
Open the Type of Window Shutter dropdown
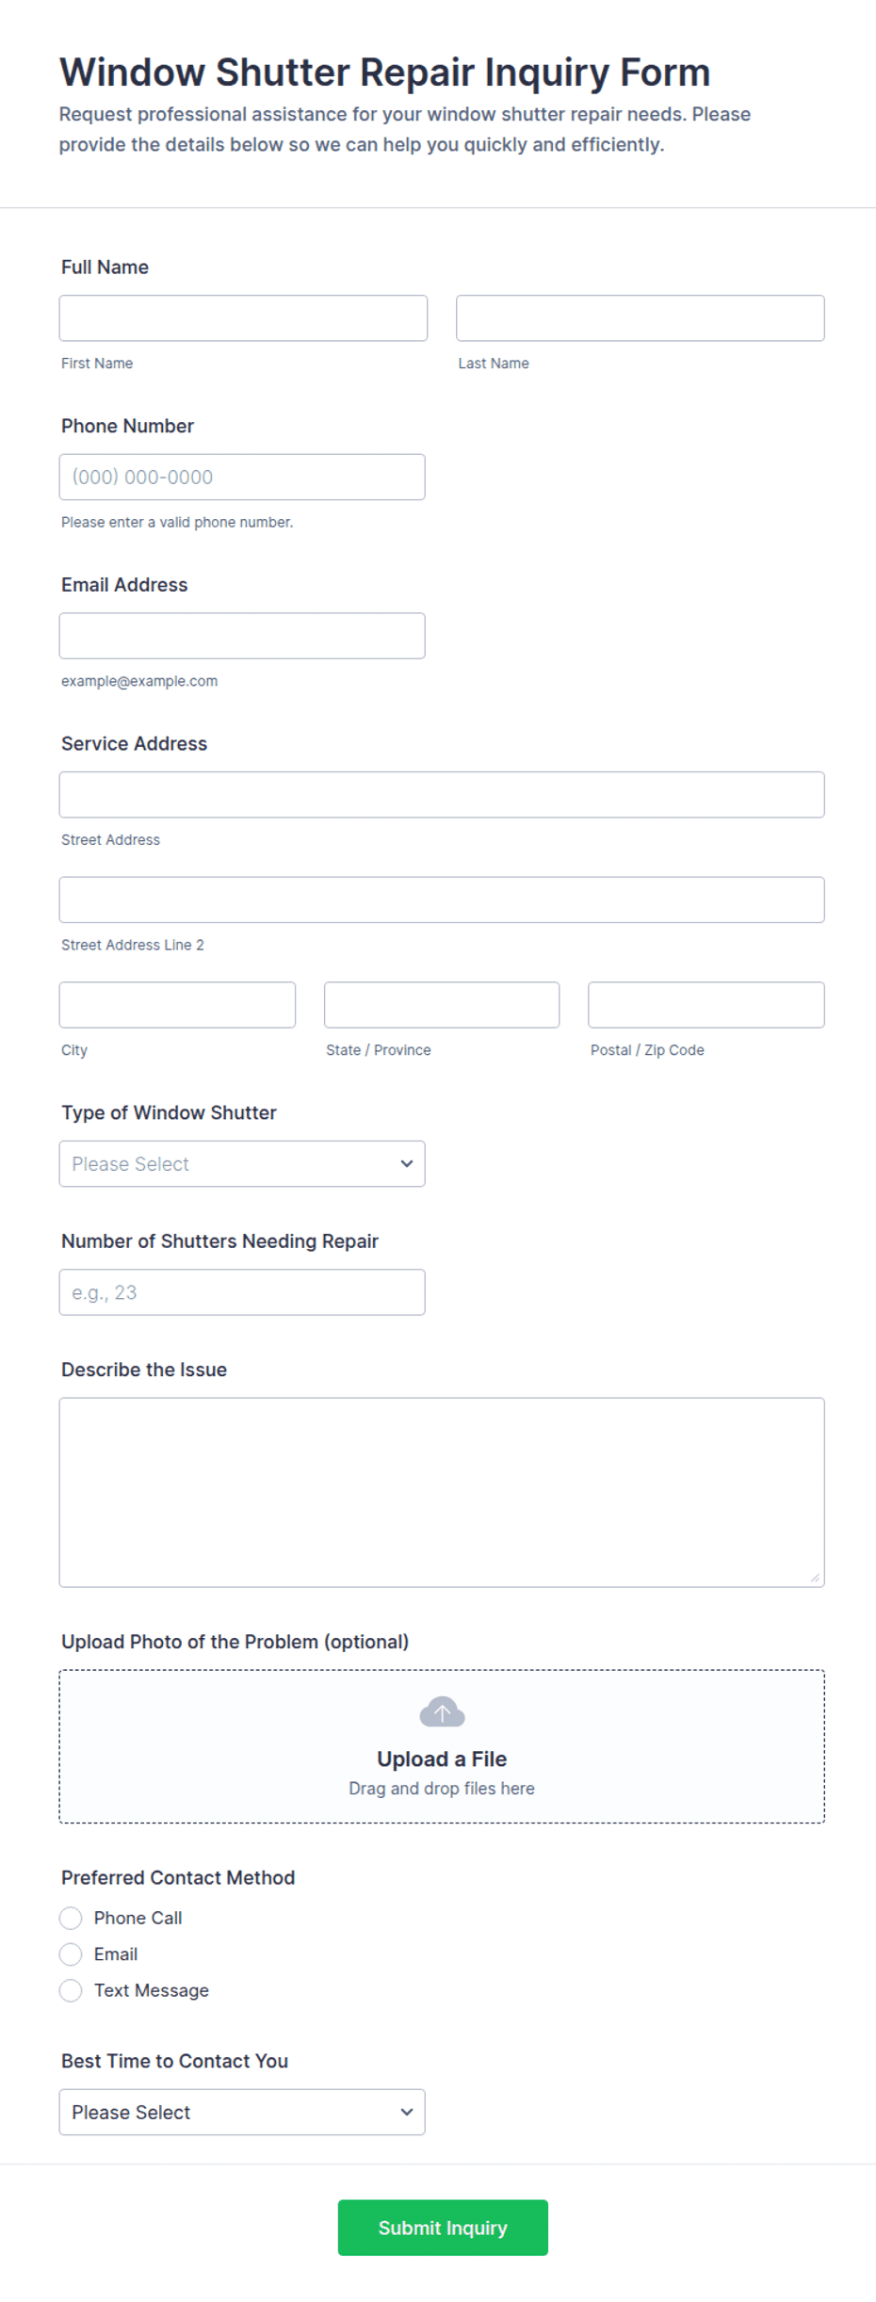(242, 1164)
